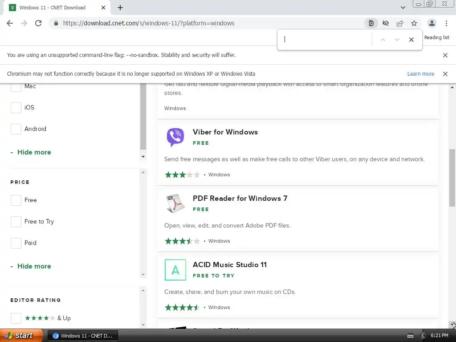Image resolution: width=456 pixels, height=342 pixels.
Task: Focus the find-in-page text field
Action: 326,39
